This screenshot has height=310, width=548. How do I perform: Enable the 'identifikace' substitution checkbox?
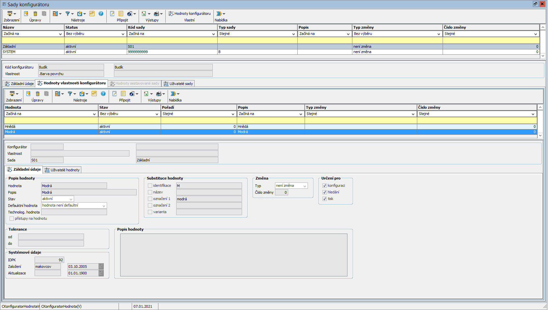click(150, 185)
